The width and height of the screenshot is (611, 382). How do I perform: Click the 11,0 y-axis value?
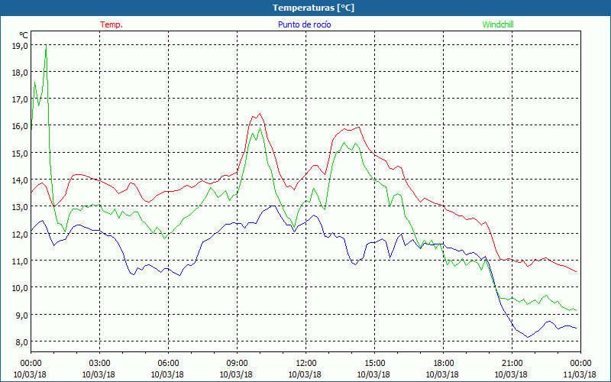[x=20, y=261]
